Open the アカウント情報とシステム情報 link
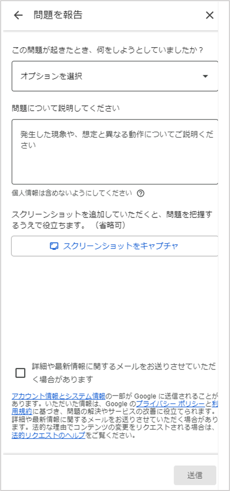Image resolution: width=230 pixels, height=491 pixels. pyautogui.click(x=58, y=395)
